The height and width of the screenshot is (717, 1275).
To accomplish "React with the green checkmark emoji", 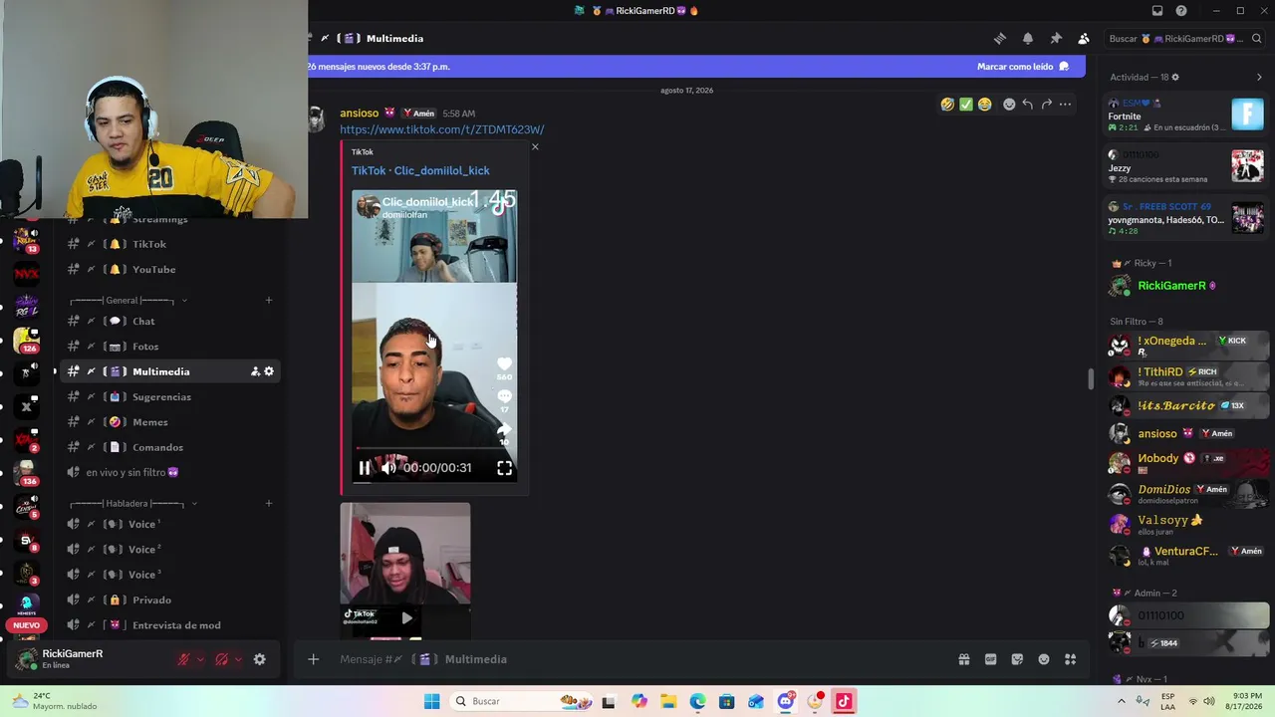I will (966, 105).
